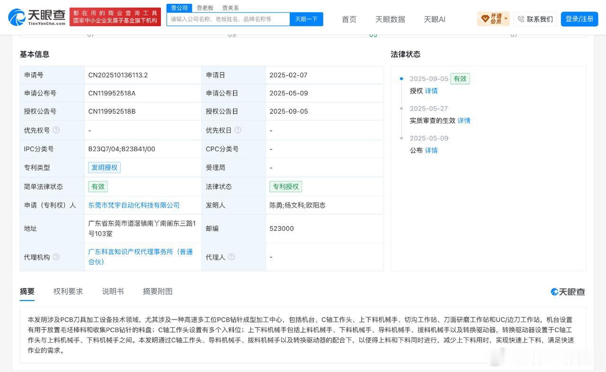
Task: Click the TianYanCha logo
Action: click(x=37, y=17)
